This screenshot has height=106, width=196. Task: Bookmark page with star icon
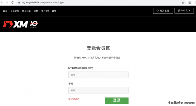[x=183, y=3]
